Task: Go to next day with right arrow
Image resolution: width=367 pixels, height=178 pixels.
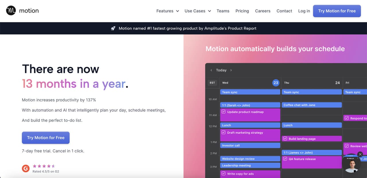Action: pyautogui.click(x=231, y=70)
